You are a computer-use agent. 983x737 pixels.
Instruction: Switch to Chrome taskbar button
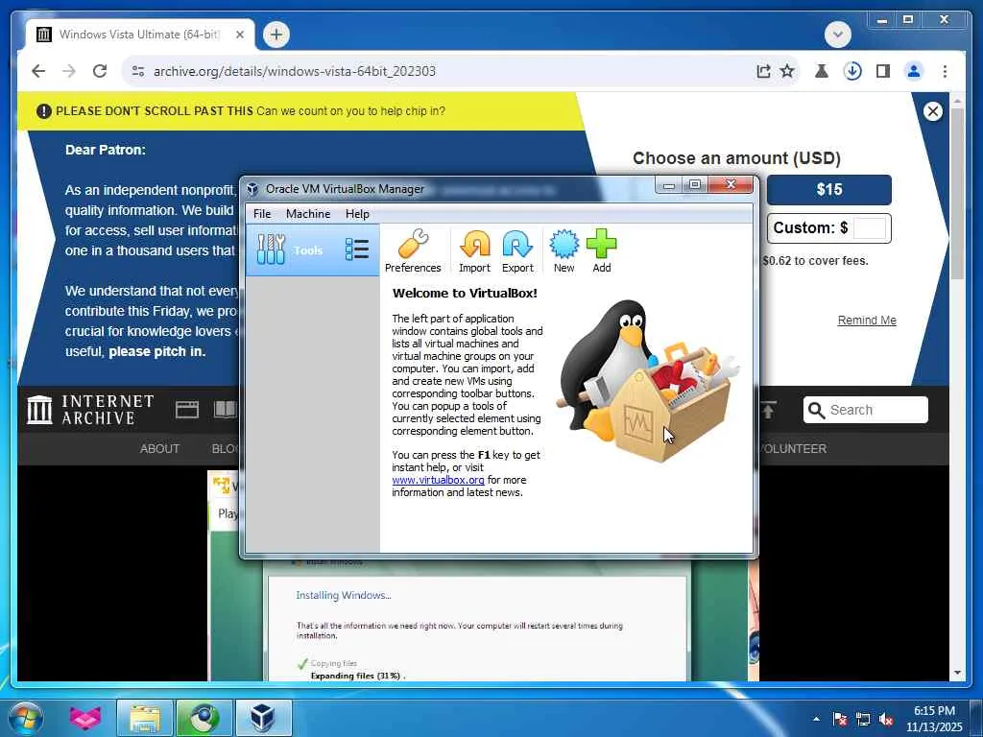[x=204, y=718]
